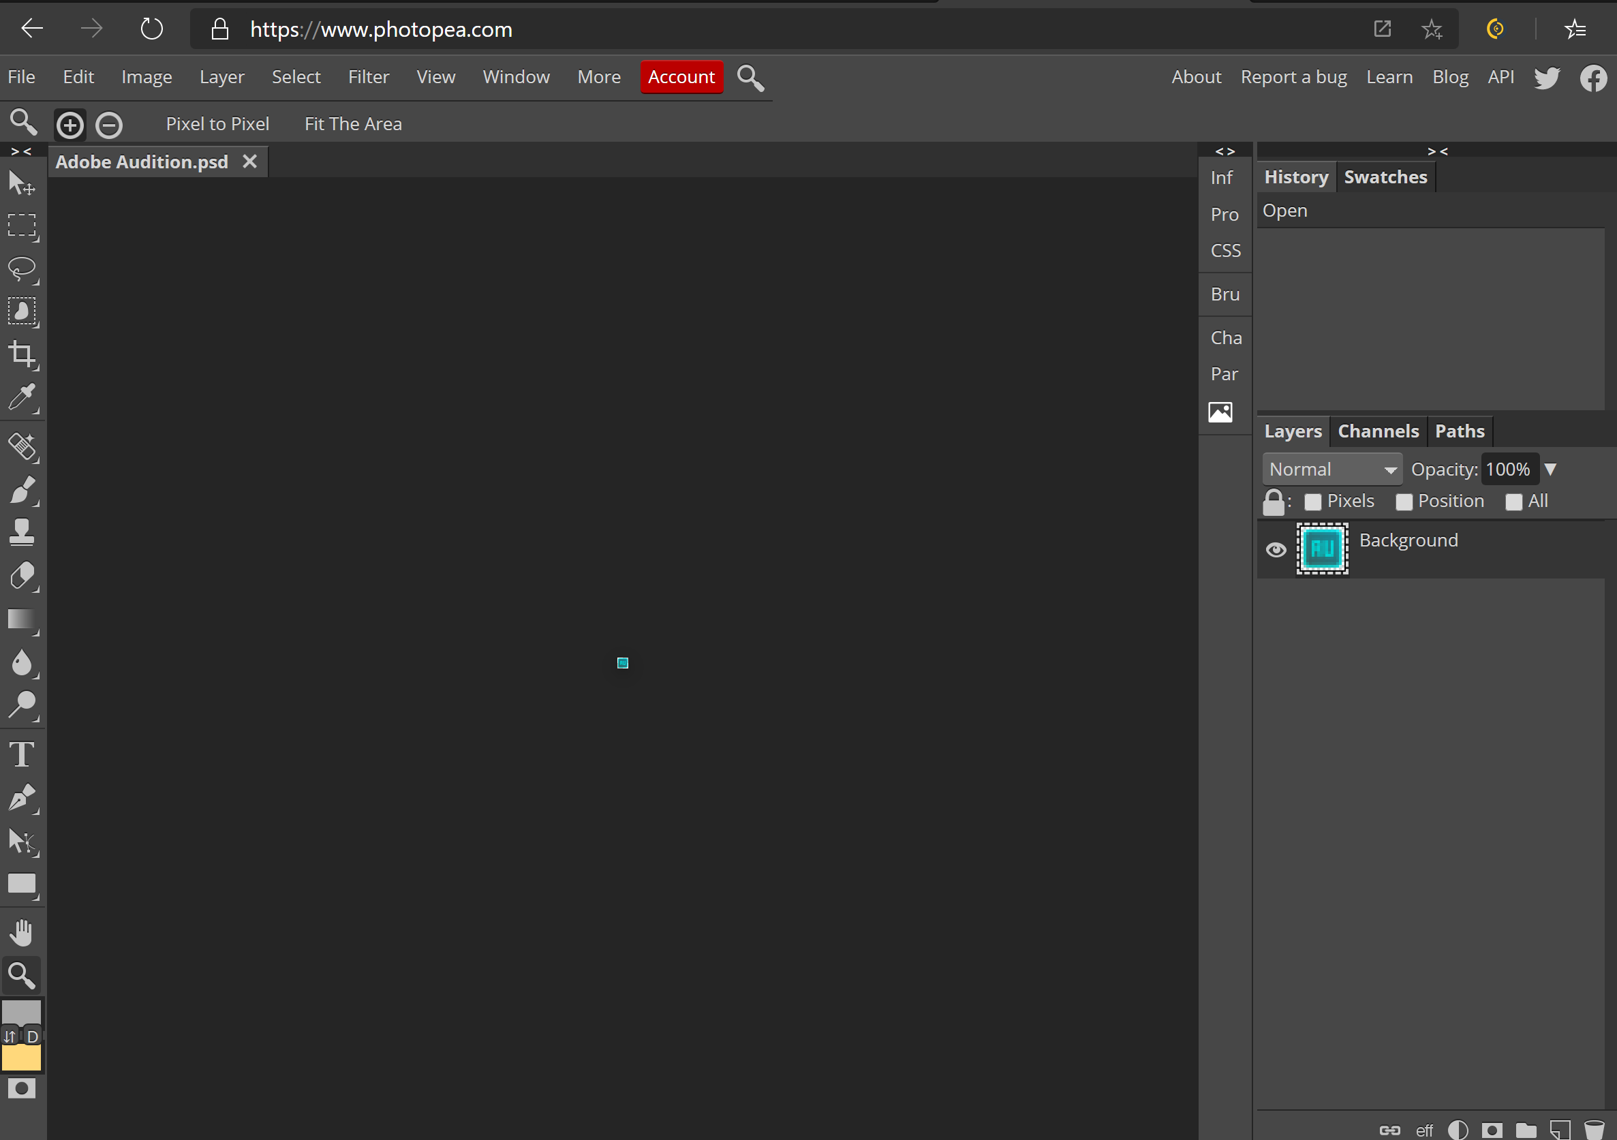The width and height of the screenshot is (1617, 1140).
Task: Click the red Account button
Action: 681,77
